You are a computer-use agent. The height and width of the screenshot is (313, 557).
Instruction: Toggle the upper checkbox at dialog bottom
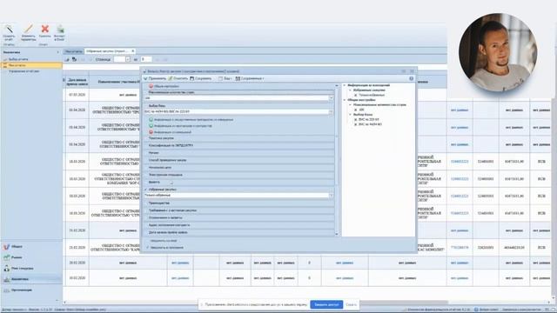(x=148, y=241)
